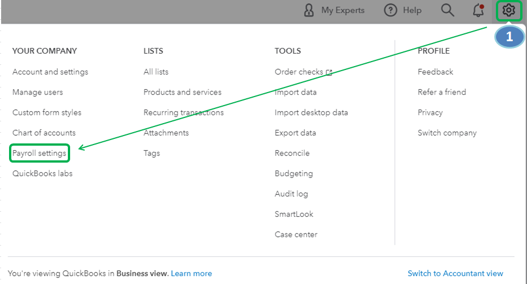Open SmartLook

point(293,214)
